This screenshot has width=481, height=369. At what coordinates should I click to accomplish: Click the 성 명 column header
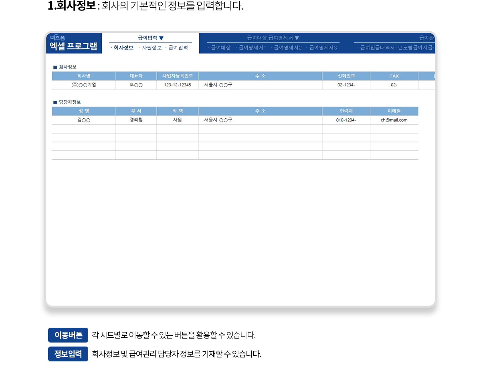(x=83, y=111)
